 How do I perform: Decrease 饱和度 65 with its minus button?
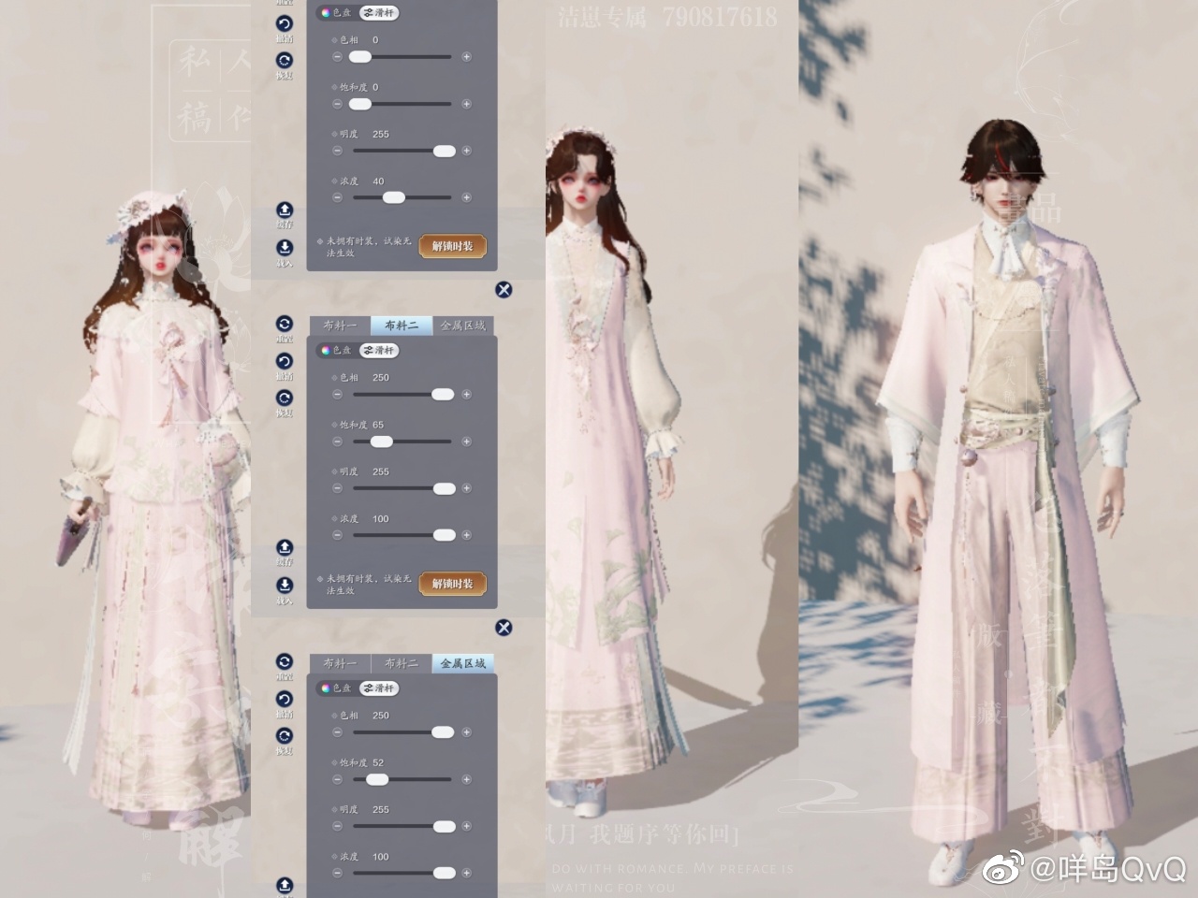[337, 442]
